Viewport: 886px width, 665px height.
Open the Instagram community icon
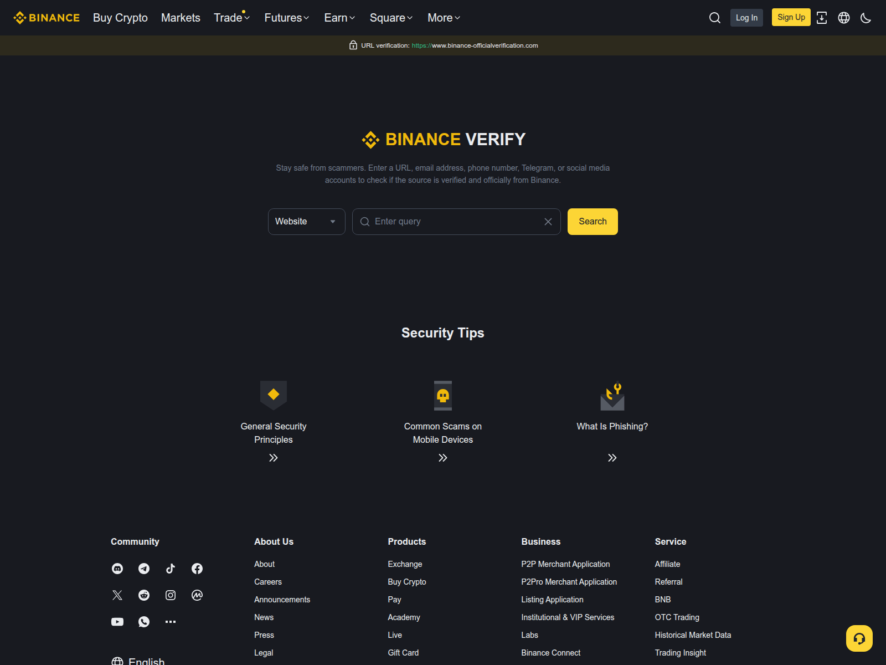(171, 595)
